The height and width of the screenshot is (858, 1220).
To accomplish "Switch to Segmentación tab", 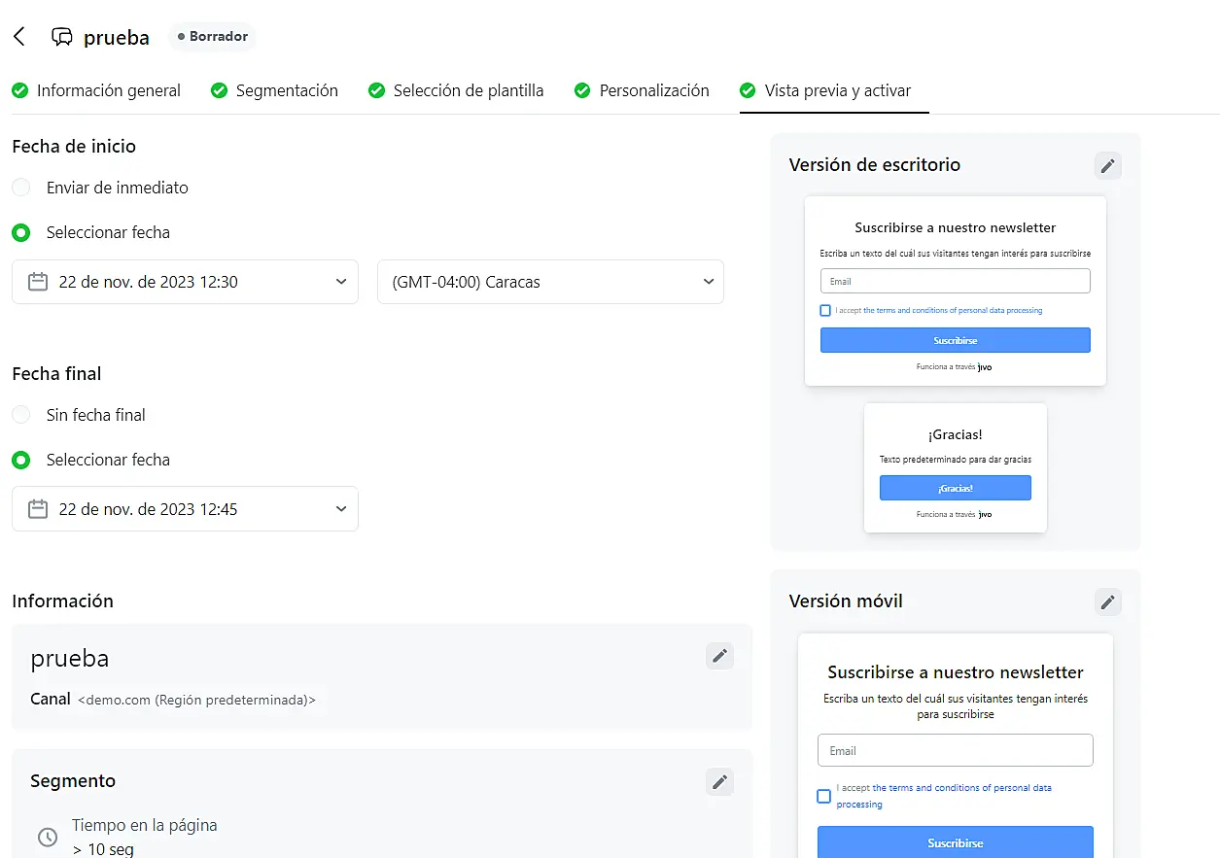I will [286, 90].
